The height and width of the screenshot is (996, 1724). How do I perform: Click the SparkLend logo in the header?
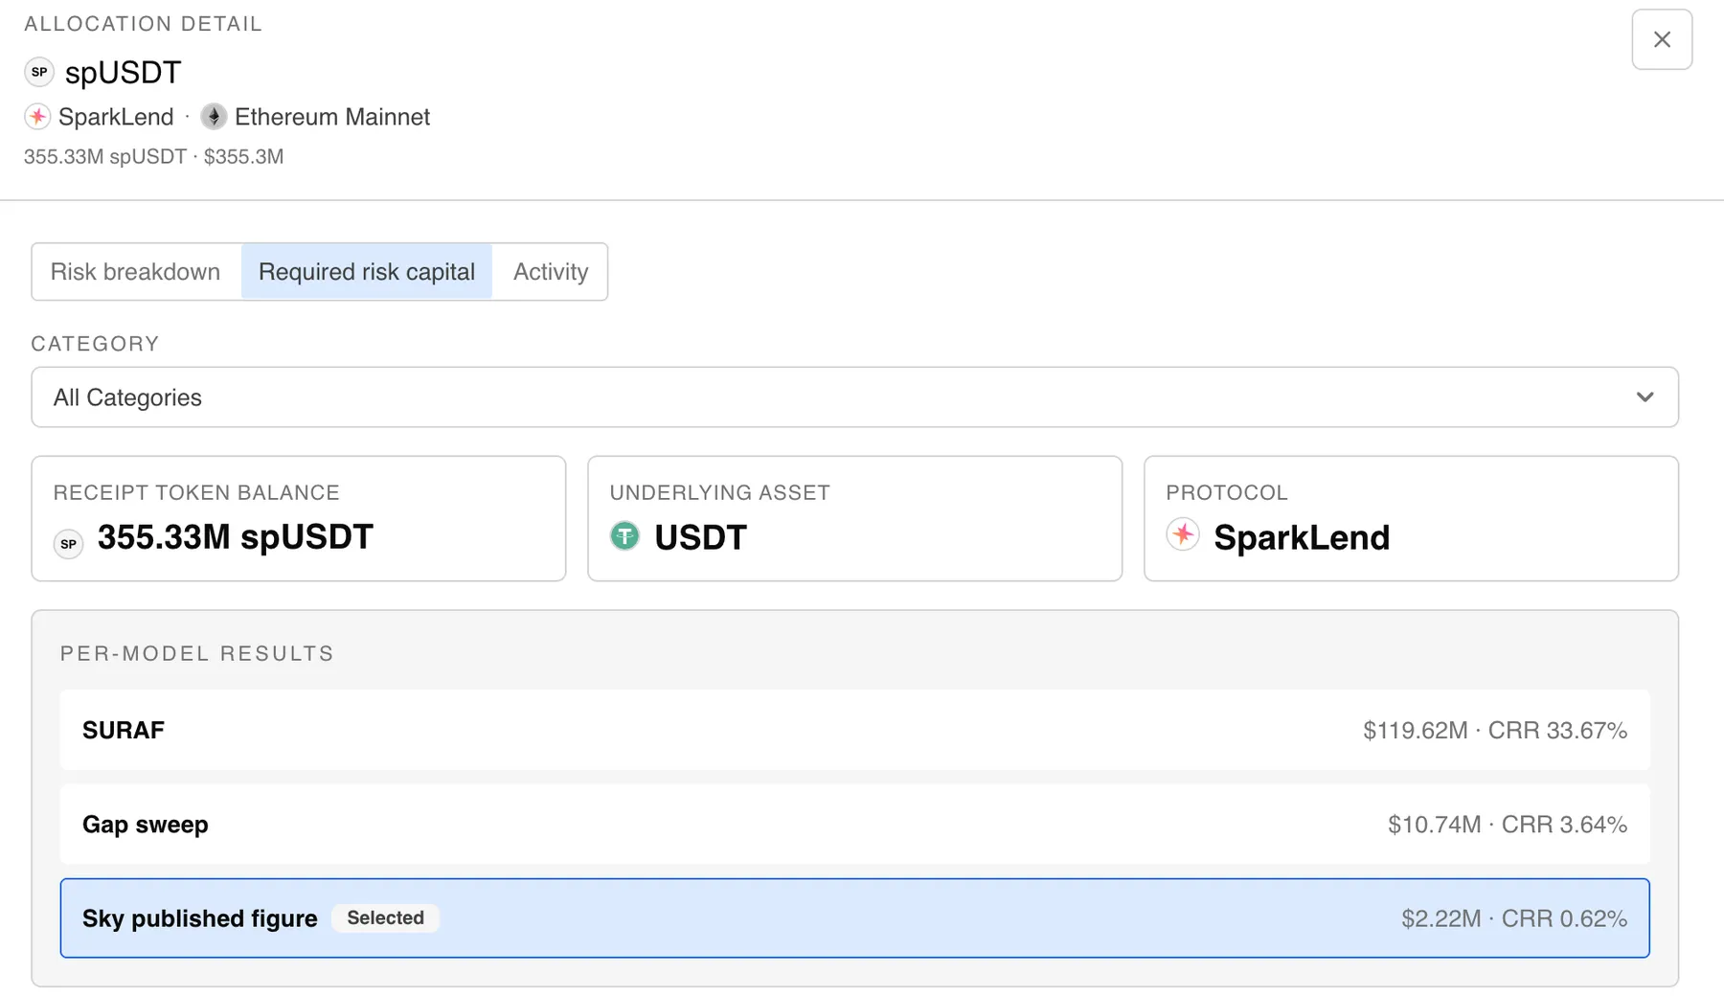point(37,117)
